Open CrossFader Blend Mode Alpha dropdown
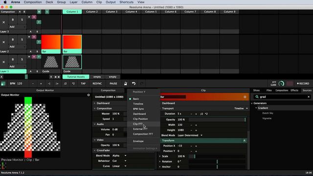The image size is (313, 176). pyautogui.click(x=119, y=155)
